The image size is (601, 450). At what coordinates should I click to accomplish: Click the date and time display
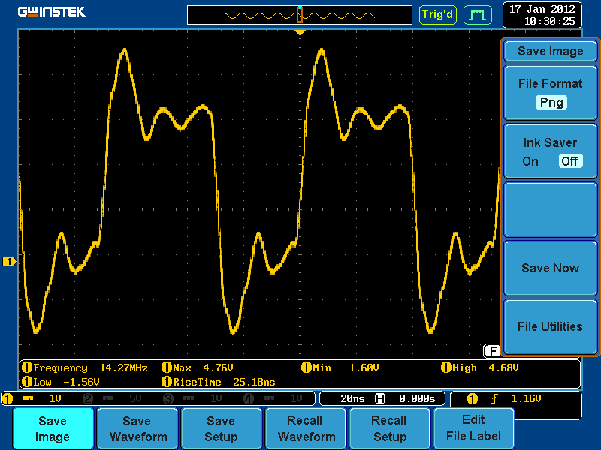pyautogui.click(x=542, y=15)
